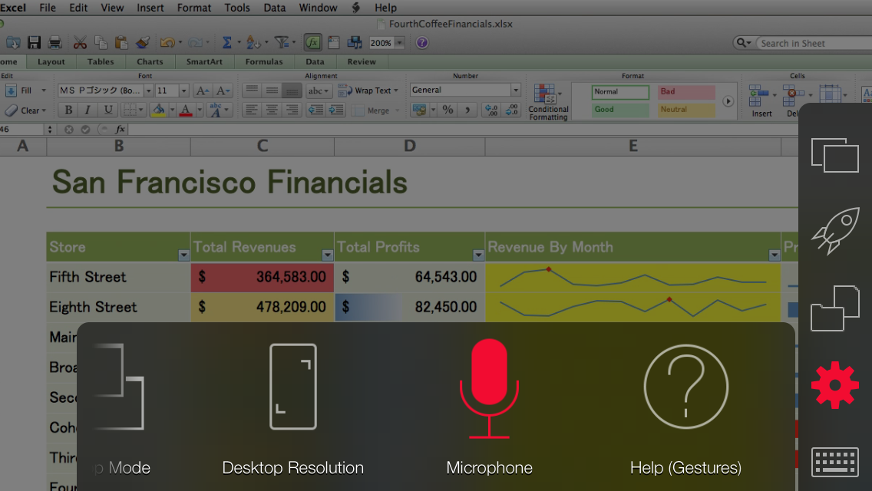Click the Save floppy disk icon

point(34,43)
